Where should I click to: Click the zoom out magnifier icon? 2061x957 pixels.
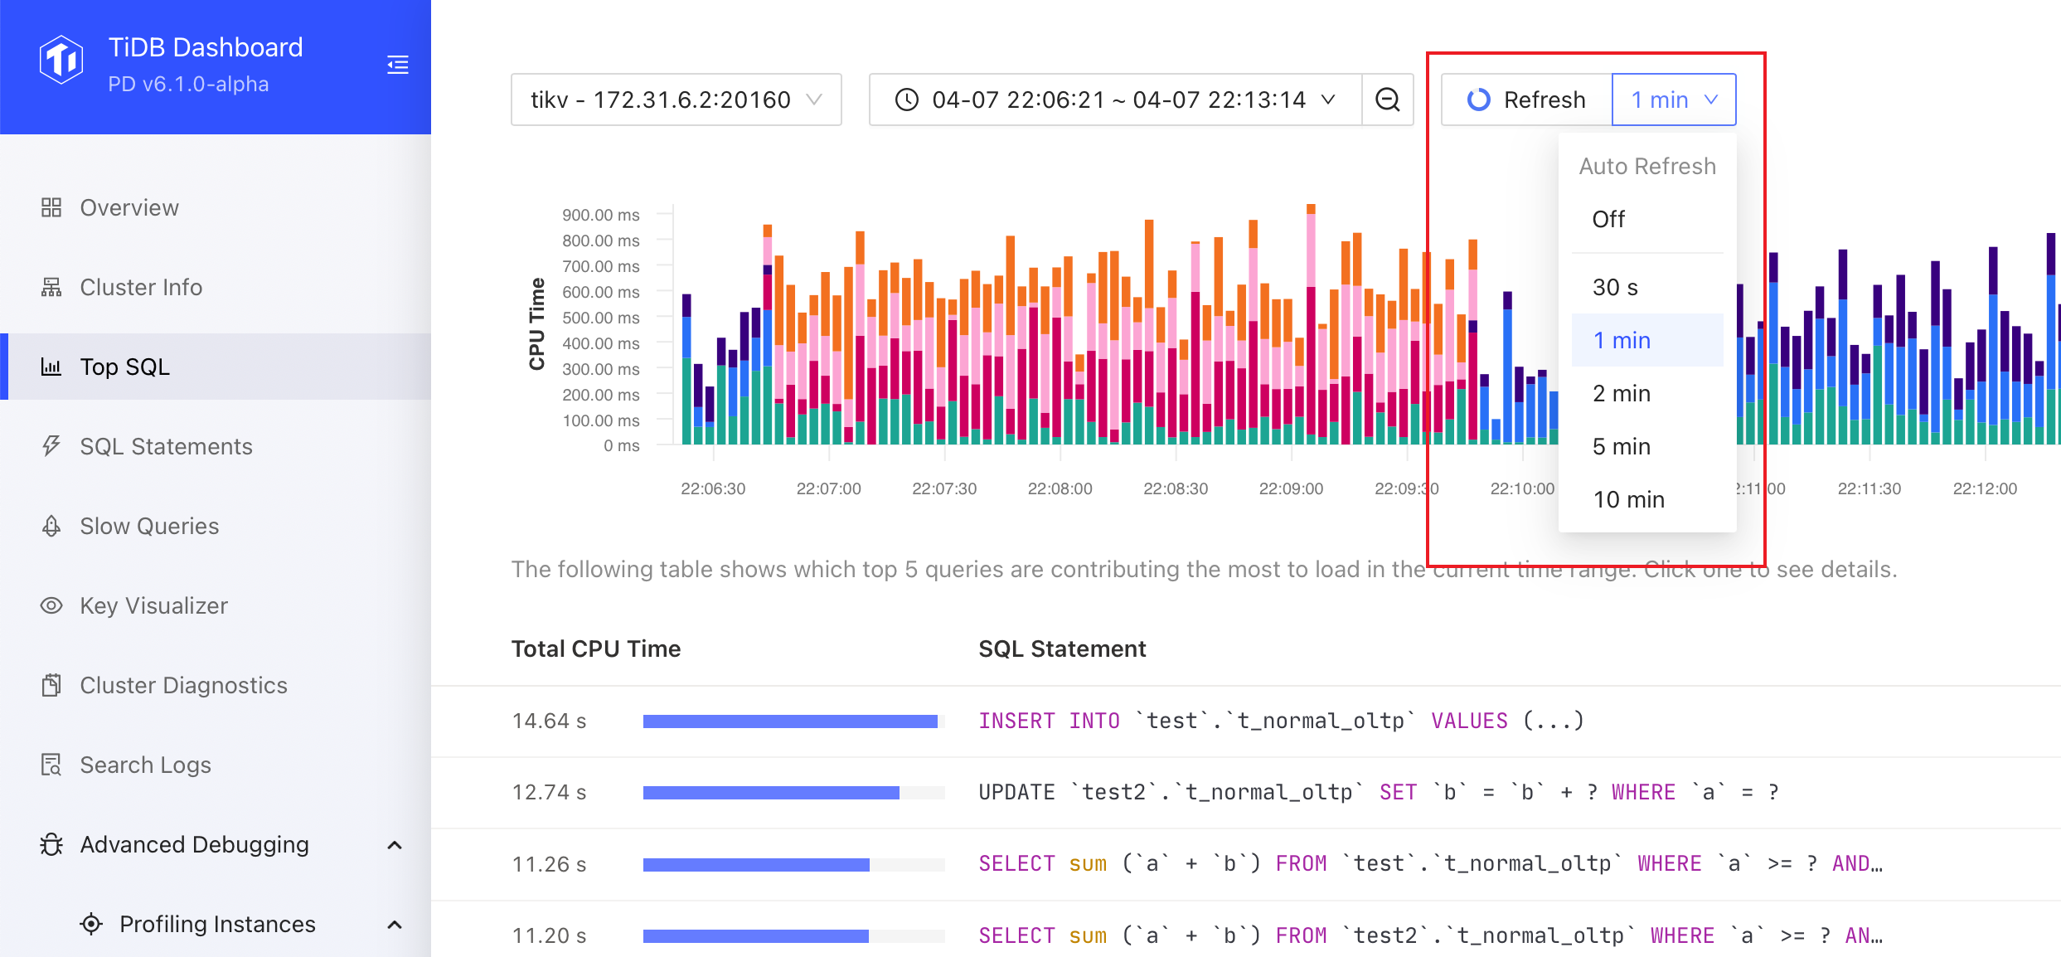click(x=1388, y=100)
